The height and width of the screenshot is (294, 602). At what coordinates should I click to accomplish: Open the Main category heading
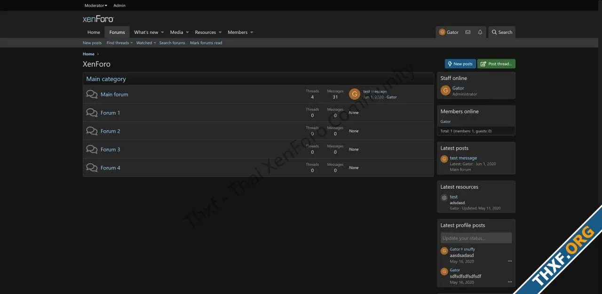point(106,79)
